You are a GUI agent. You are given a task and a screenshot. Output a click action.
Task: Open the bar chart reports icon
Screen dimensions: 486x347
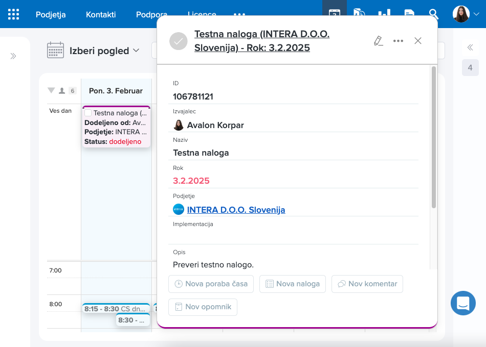[x=384, y=14]
